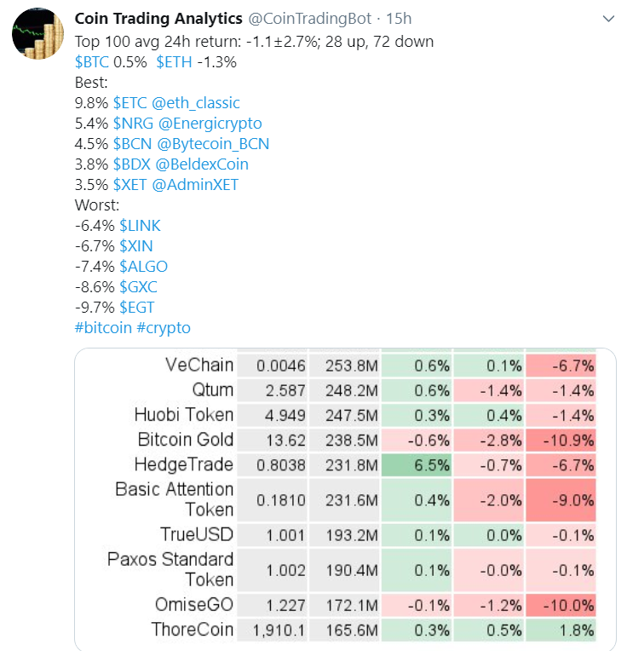The width and height of the screenshot is (627, 651).
Task: Open the $LINK cashtag
Action: click(x=140, y=226)
